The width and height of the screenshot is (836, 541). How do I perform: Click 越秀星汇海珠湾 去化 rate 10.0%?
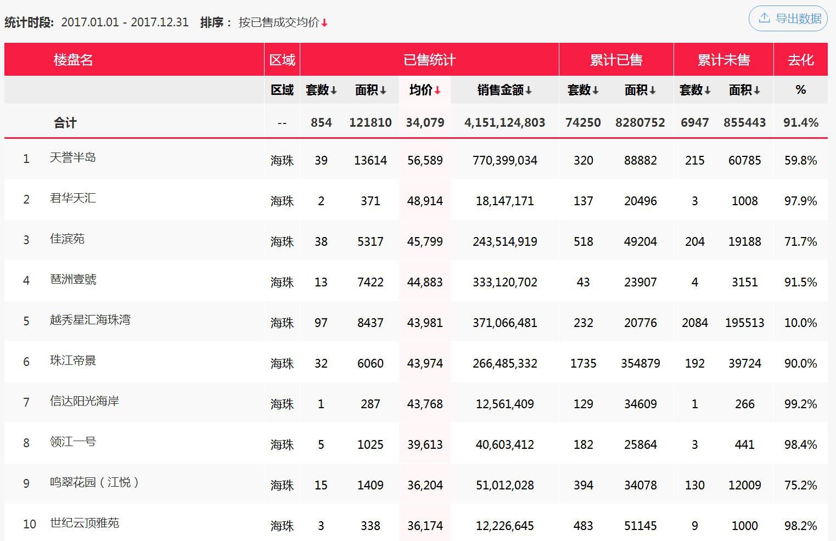tap(800, 323)
